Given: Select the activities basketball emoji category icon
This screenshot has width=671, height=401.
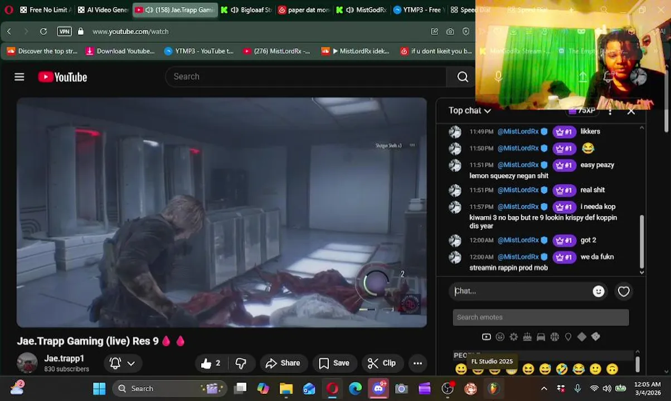Looking at the screenshot, I should [555, 337].
